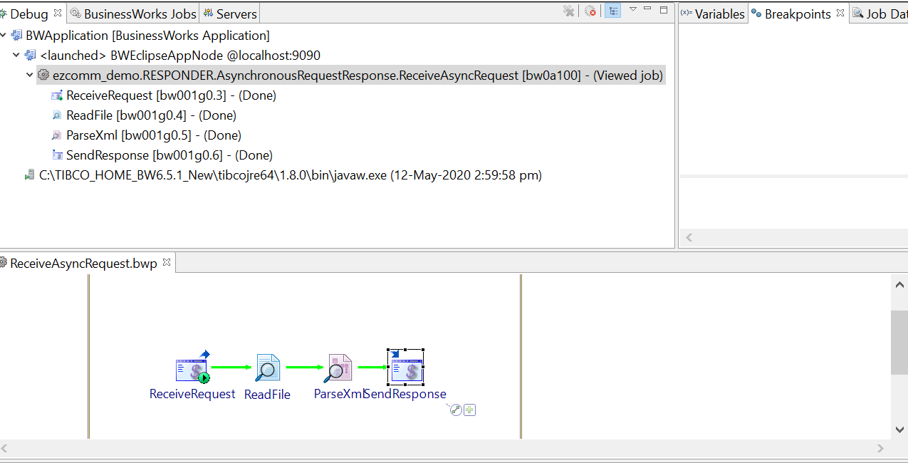This screenshot has width=908, height=463.
Task: Click the transition from ReadFile to ParseXml
Action: [304, 368]
